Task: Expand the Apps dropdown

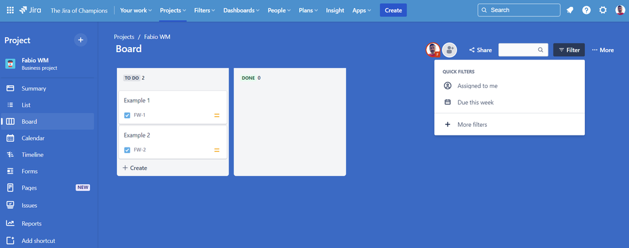Action: pyautogui.click(x=361, y=11)
